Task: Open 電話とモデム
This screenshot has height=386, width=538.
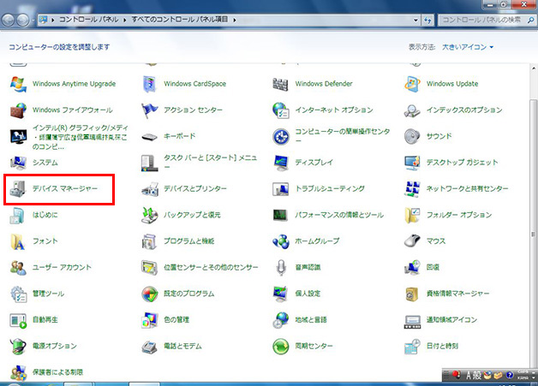Action: click(171, 347)
